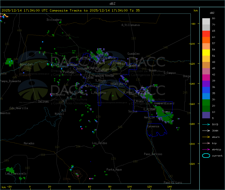This screenshot has width=225, height=190.
Task: Click the El_Desvio map label
Action: tap(58, 95)
